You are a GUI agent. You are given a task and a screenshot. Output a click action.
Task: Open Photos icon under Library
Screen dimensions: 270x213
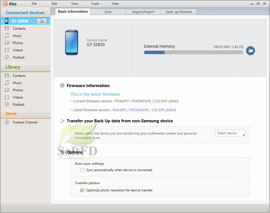tap(7, 90)
